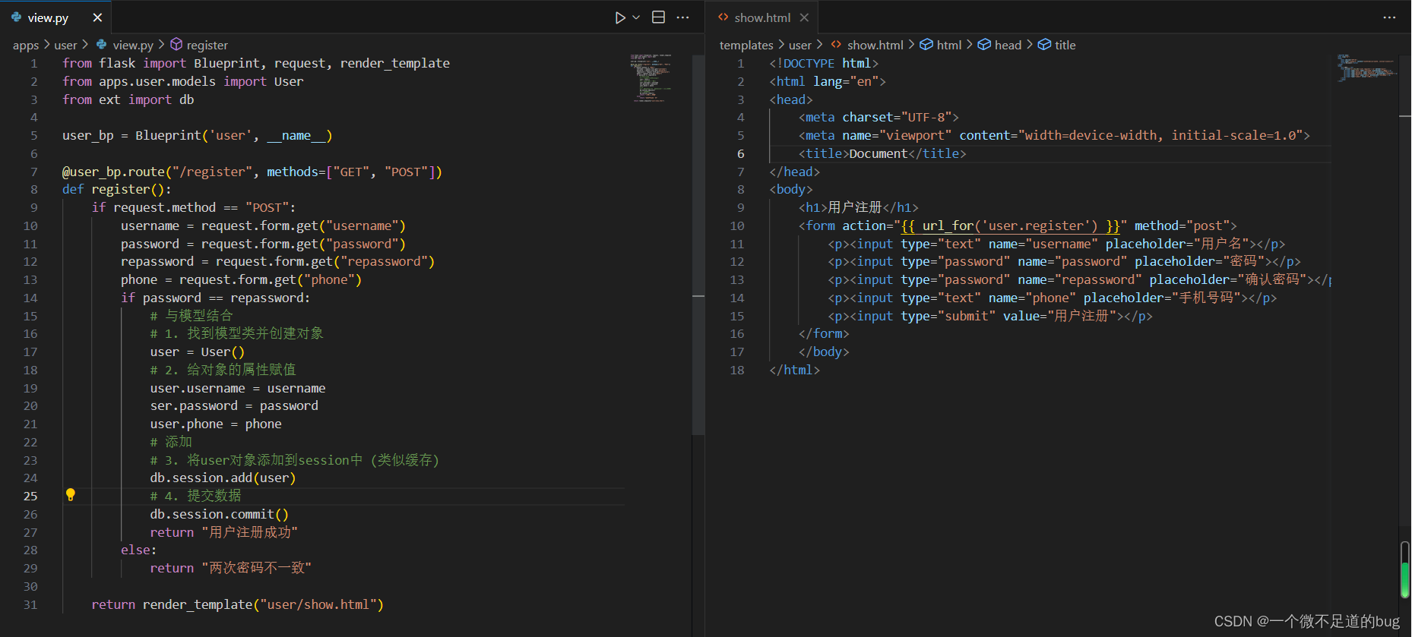Click the 'else:' line in view.py

pos(138,550)
